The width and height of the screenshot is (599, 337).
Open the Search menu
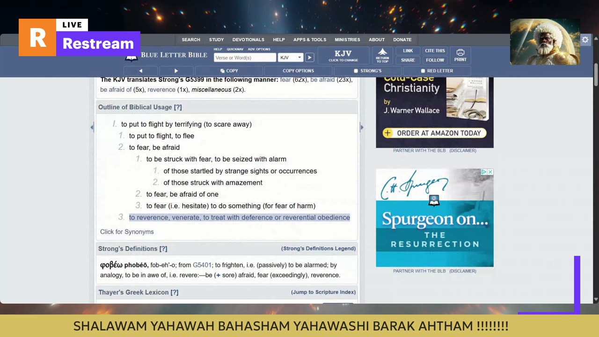tap(191, 40)
